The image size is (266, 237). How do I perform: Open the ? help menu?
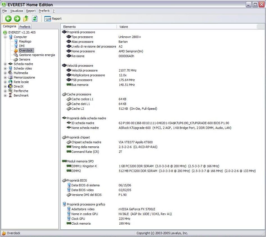(54, 11)
